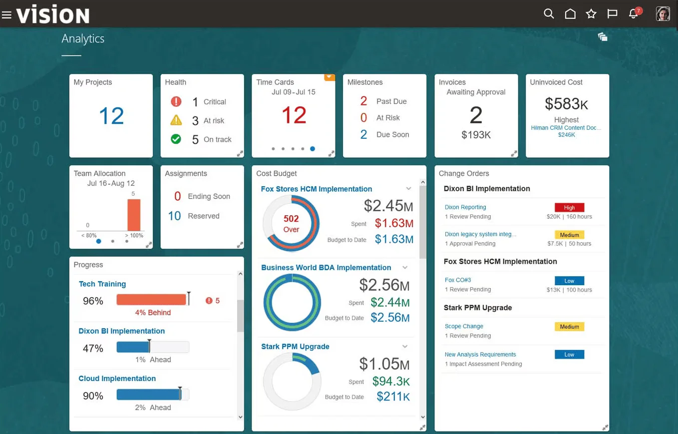678x434 pixels.
Task: Open the hamburger navigation menu
Action: click(6, 15)
